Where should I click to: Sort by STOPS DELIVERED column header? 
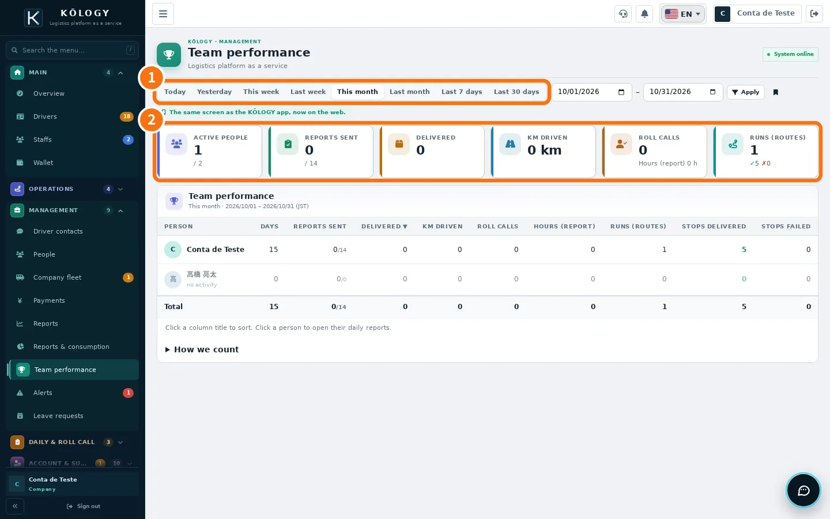[x=714, y=227]
